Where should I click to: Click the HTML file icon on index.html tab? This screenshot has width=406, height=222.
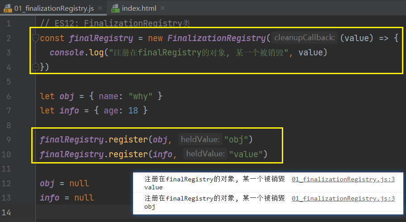tap(115, 8)
